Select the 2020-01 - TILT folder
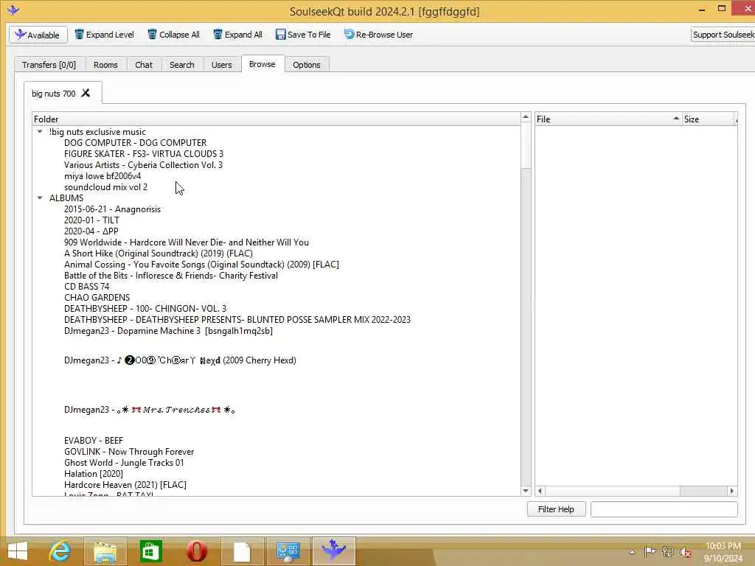This screenshot has height=566, width=755. pos(91,220)
